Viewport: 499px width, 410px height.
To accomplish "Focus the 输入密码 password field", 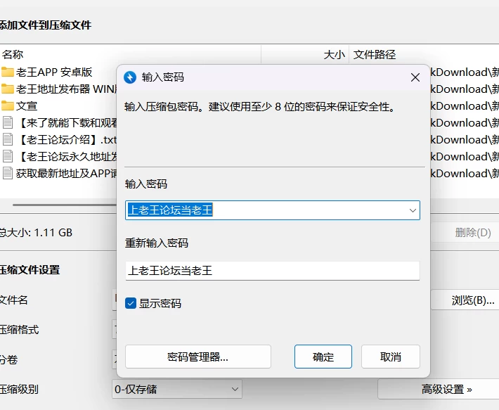I will point(273,210).
